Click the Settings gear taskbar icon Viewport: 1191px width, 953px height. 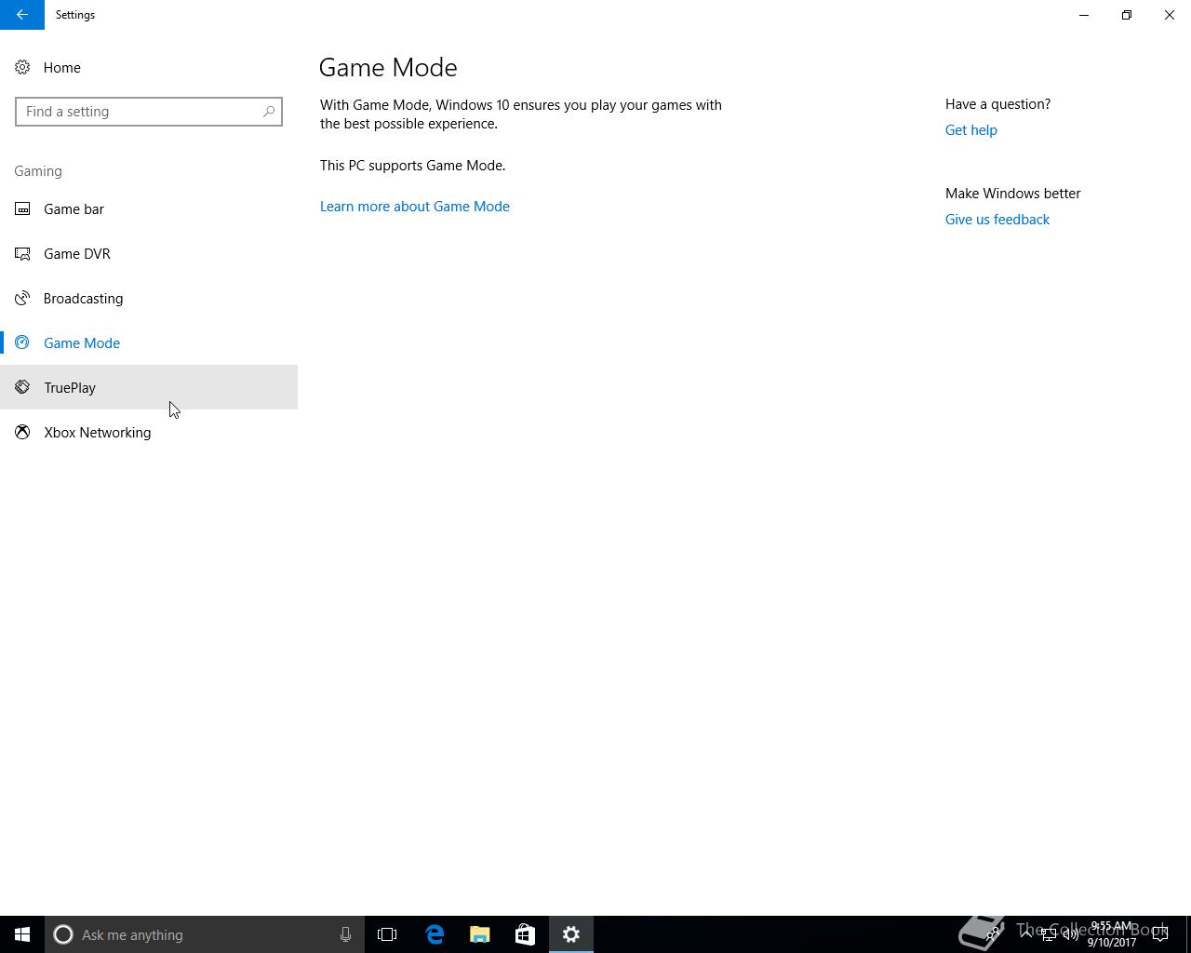pyautogui.click(x=571, y=934)
